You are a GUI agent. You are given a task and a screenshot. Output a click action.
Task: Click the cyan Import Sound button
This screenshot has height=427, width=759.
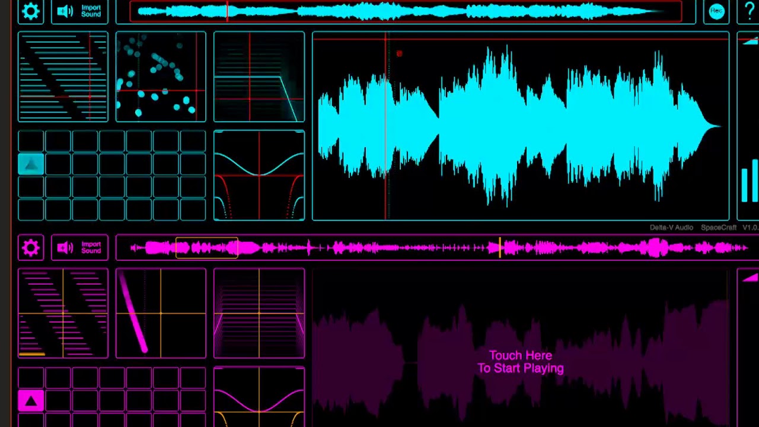[79, 11]
